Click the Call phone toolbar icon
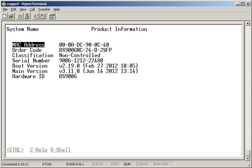This screenshot has height=168, width=252. point(20,16)
